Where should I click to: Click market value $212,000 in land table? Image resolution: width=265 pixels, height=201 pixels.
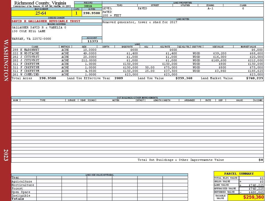[x=255, y=60]
